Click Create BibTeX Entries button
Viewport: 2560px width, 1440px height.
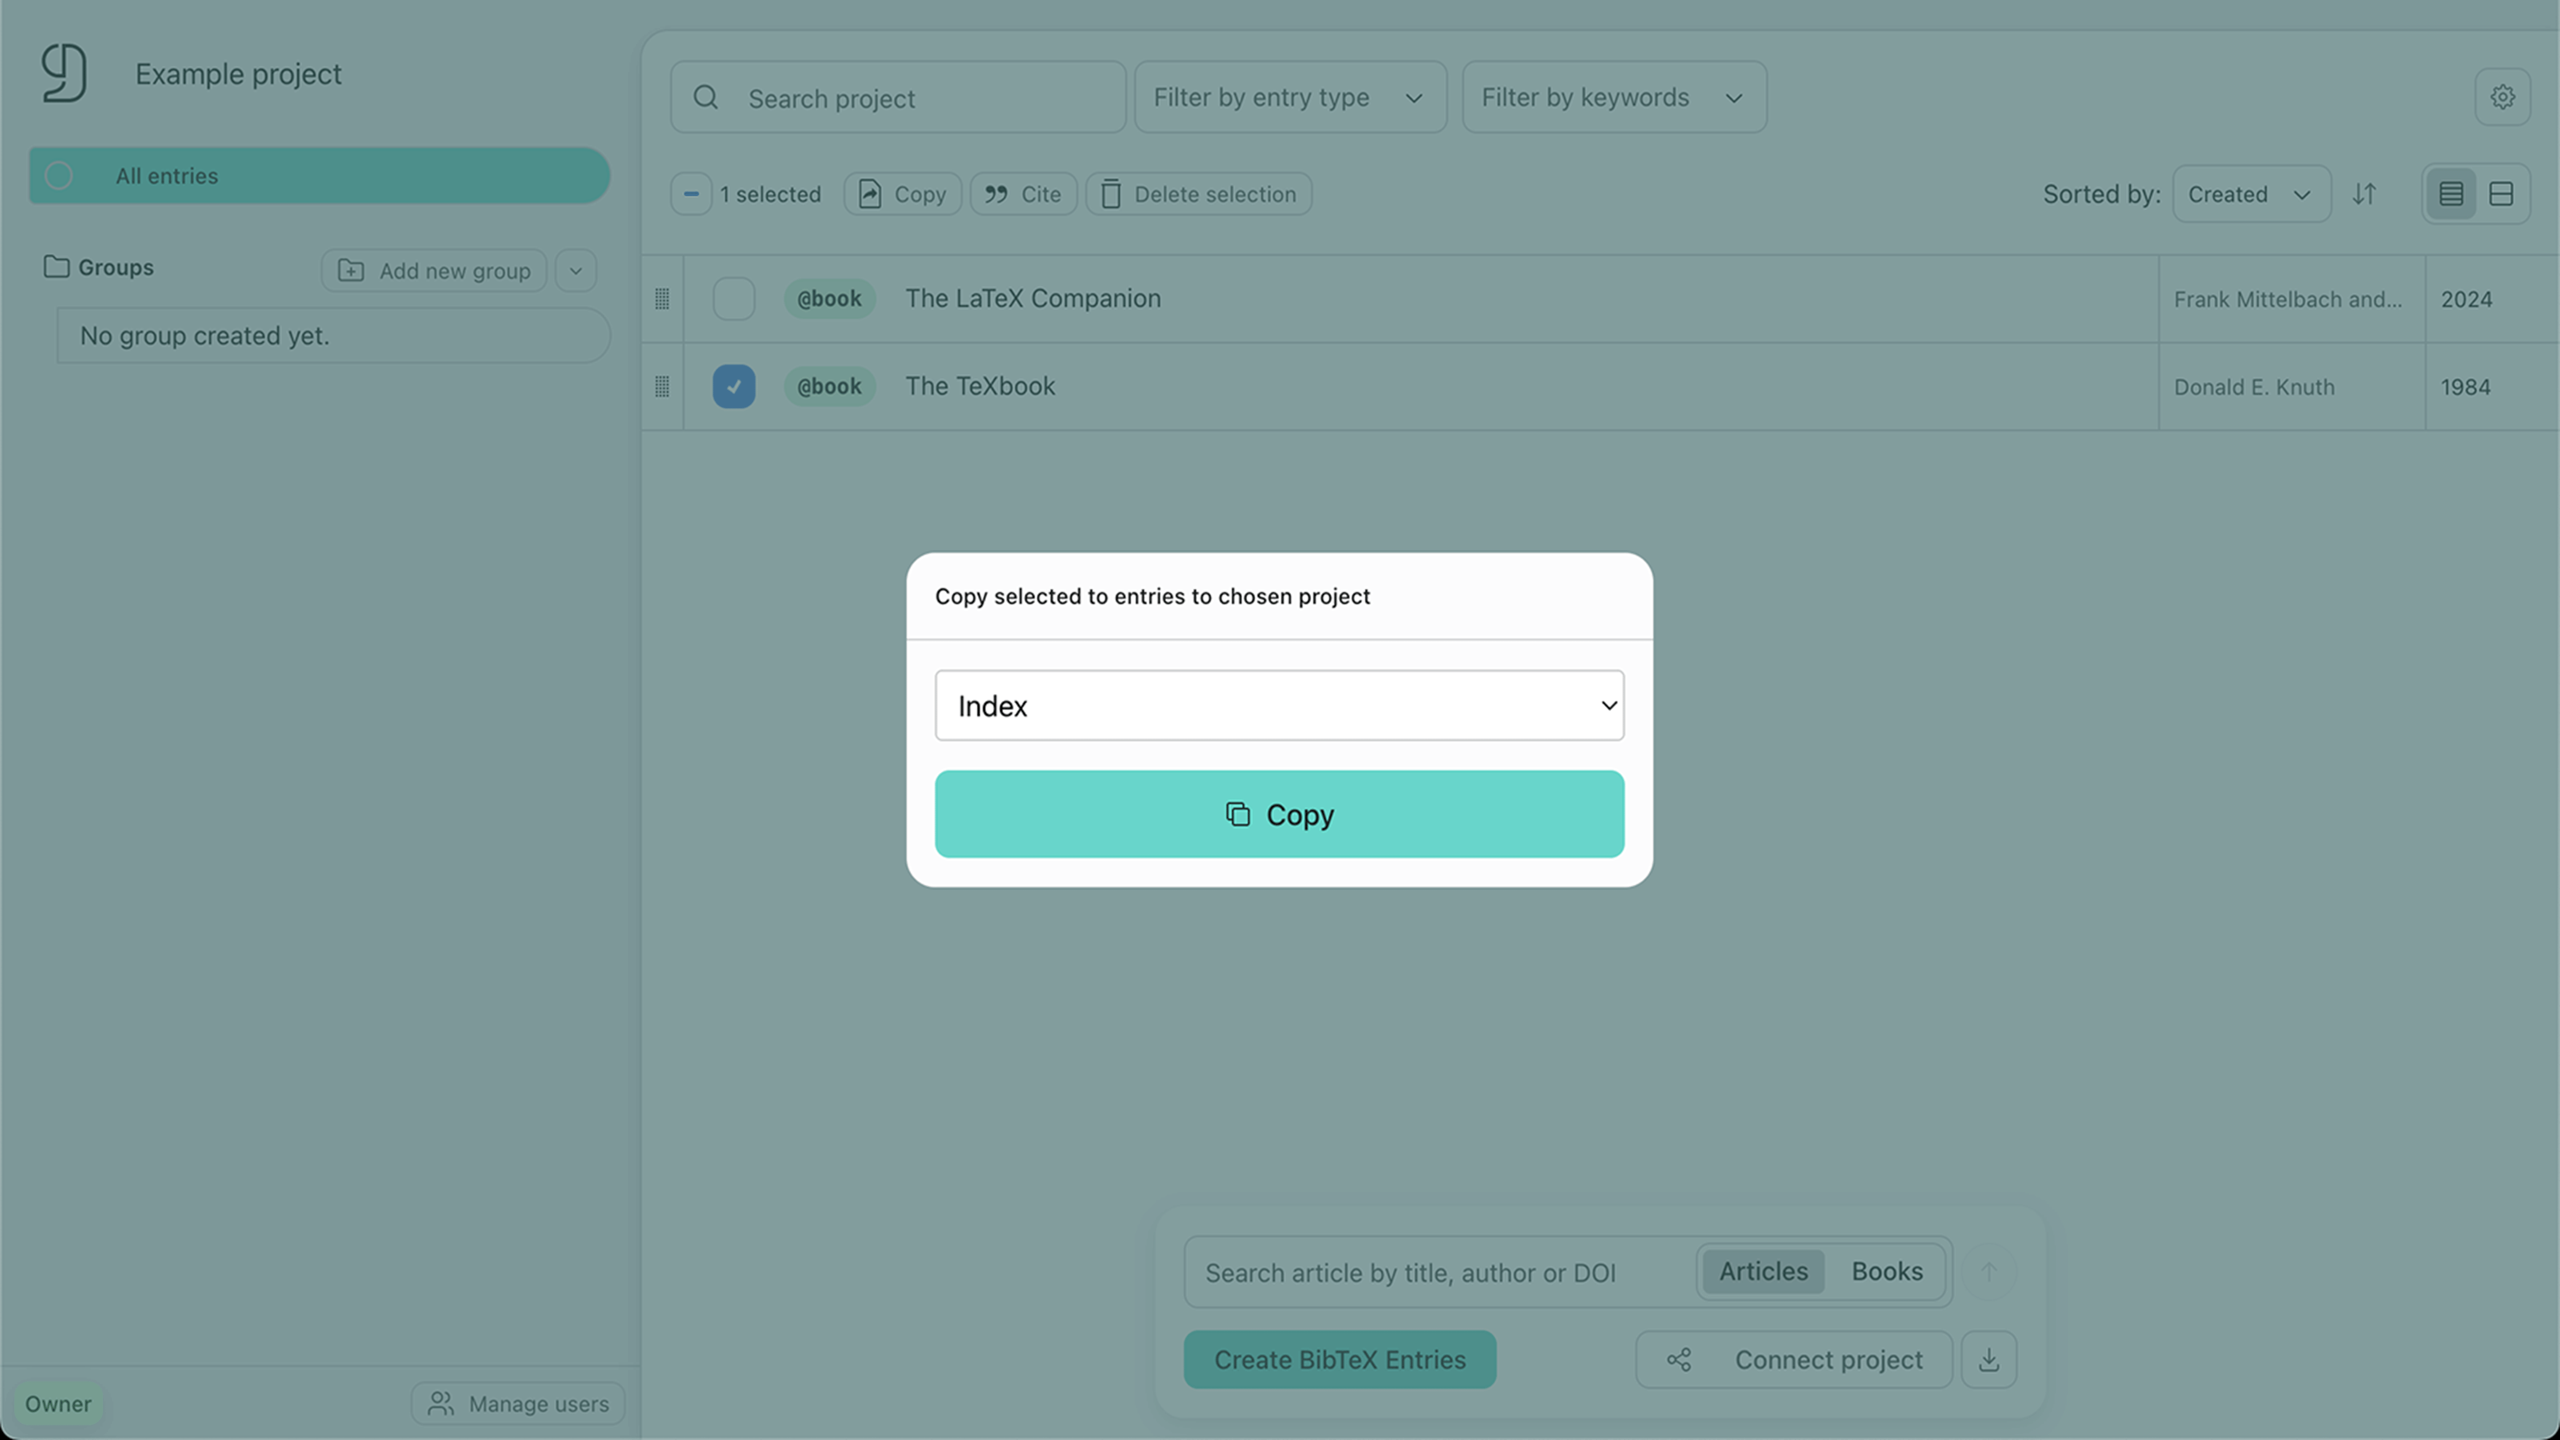[x=1339, y=1359]
